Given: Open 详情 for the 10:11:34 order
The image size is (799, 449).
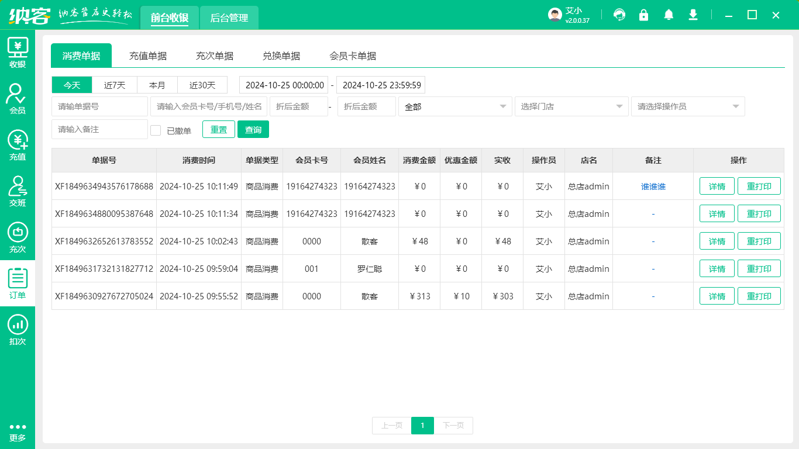Looking at the screenshot, I should tap(717, 214).
